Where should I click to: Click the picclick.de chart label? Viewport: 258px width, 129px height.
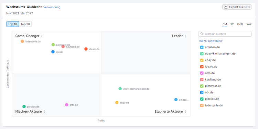33,107
